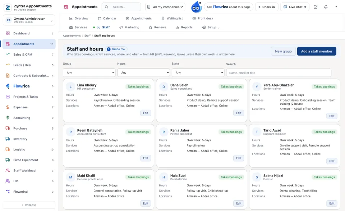
Task: Open the Reports tab
Action: [184, 27]
